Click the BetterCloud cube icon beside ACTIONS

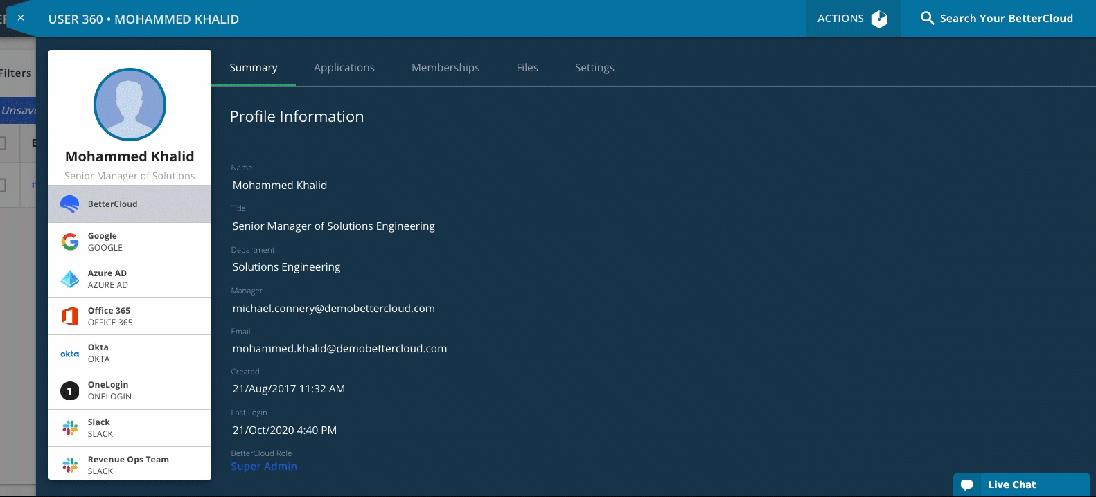pyautogui.click(x=879, y=19)
